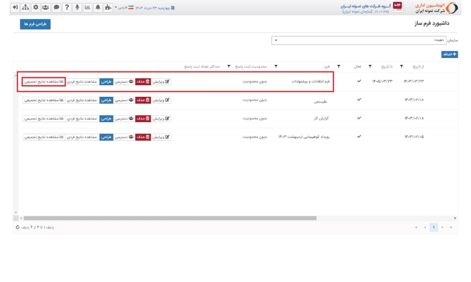Click the question mark help icon
The height and width of the screenshot is (282, 471).
click(67, 8)
